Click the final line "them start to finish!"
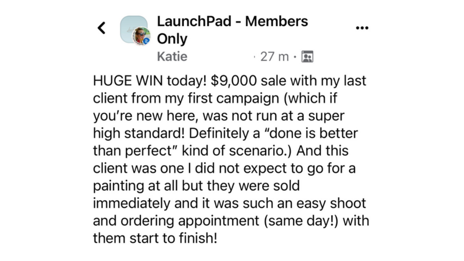Screen dimensions: 464x261 [x=155, y=238]
